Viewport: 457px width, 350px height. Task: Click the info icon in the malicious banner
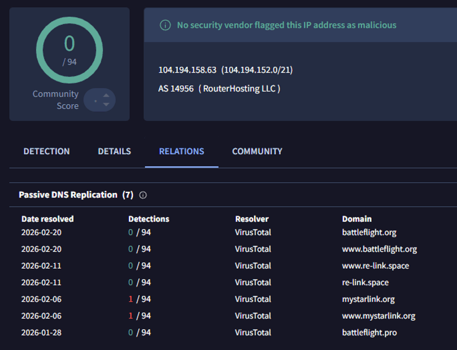pyautogui.click(x=165, y=25)
